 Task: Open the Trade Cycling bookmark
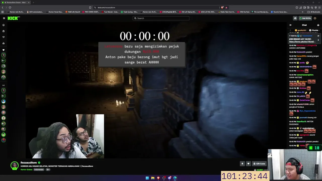129,12
